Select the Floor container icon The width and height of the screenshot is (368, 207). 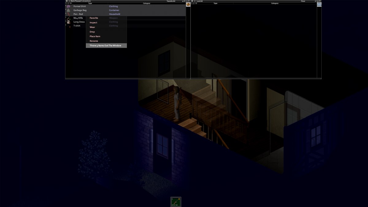pos(319,5)
